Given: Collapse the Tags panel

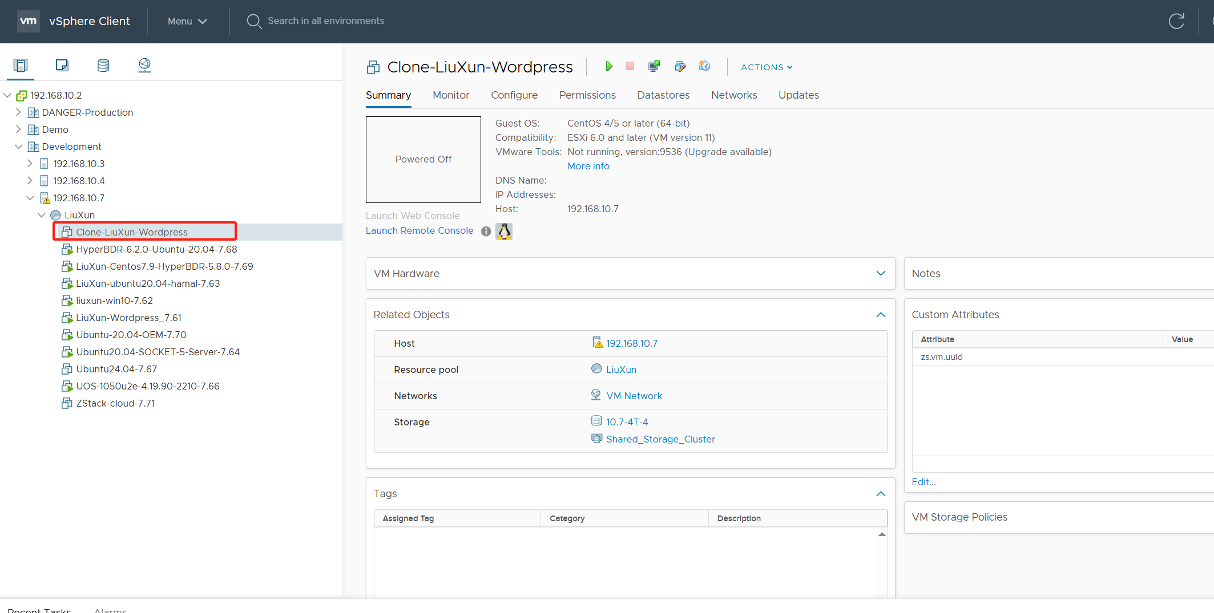Looking at the screenshot, I should tap(881, 494).
